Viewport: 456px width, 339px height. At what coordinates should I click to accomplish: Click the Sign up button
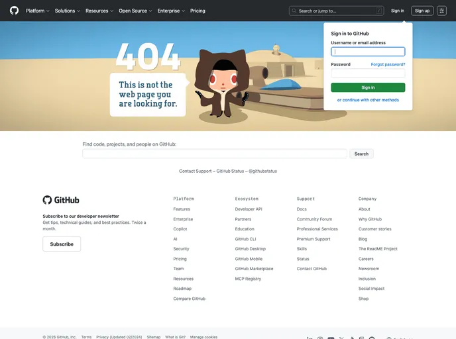click(422, 11)
